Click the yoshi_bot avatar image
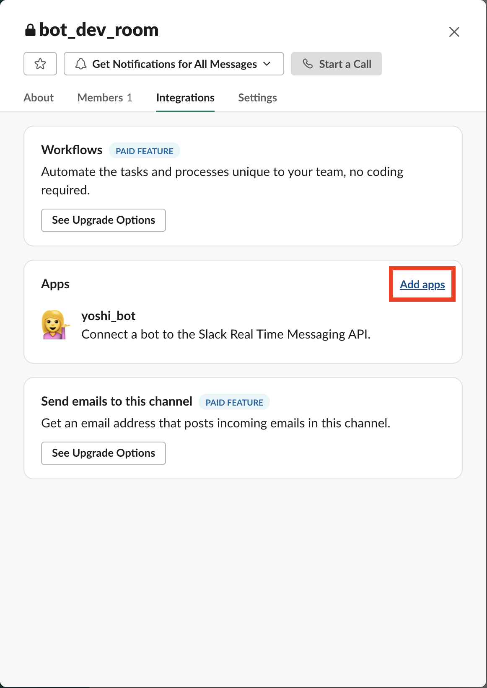 click(x=55, y=325)
